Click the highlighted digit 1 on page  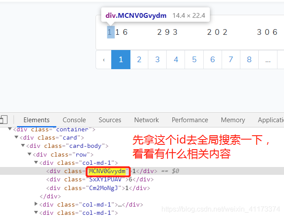click(x=111, y=32)
